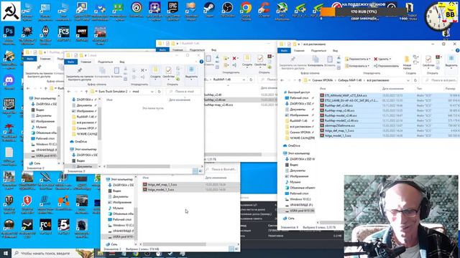460x258 pixels.
Task: Refresh the Euro Truck Simulator 2 mod folder
Action: point(160,92)
